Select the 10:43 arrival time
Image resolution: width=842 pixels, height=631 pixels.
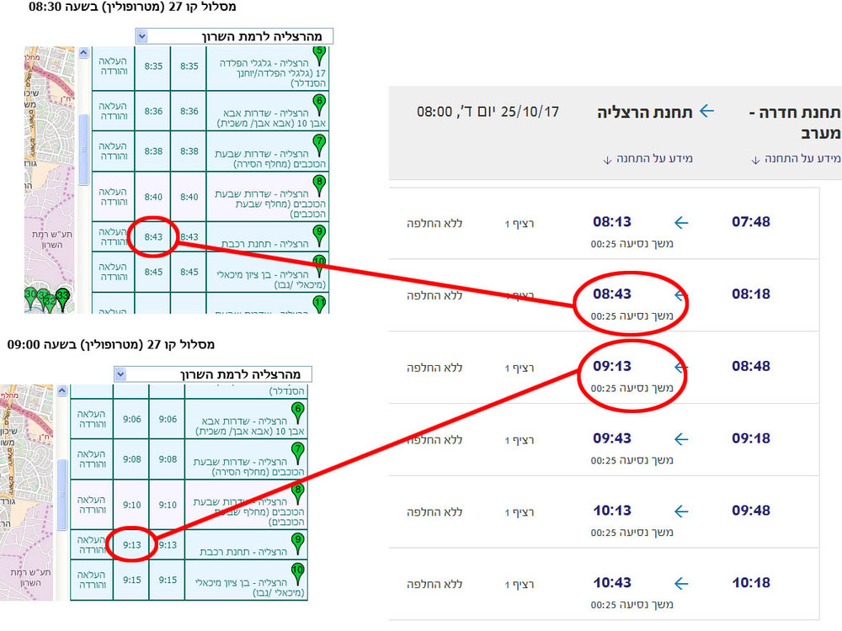(612, 583)
